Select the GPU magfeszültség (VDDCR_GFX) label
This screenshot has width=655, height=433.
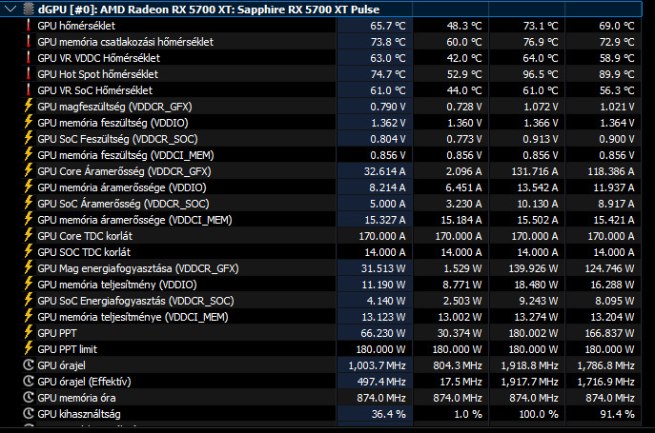pyautogui.click(x=114, y=107)
